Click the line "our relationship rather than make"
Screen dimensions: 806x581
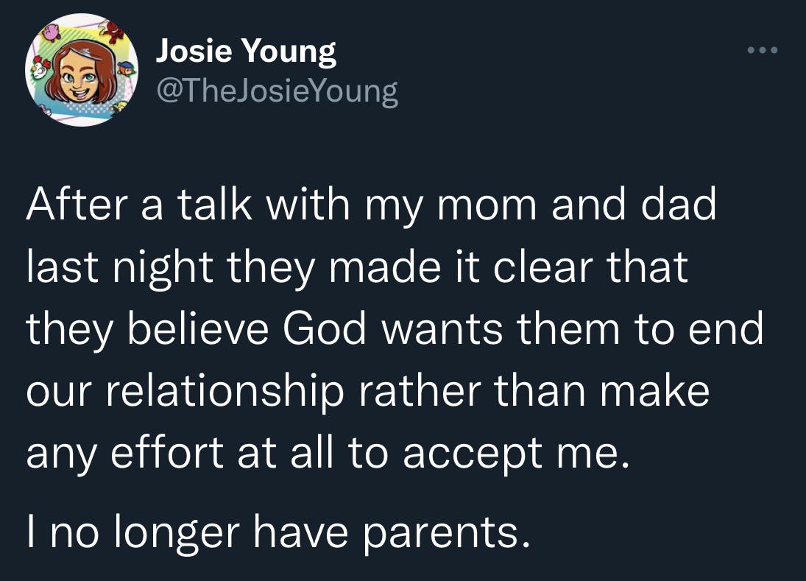tap(368, 392)
